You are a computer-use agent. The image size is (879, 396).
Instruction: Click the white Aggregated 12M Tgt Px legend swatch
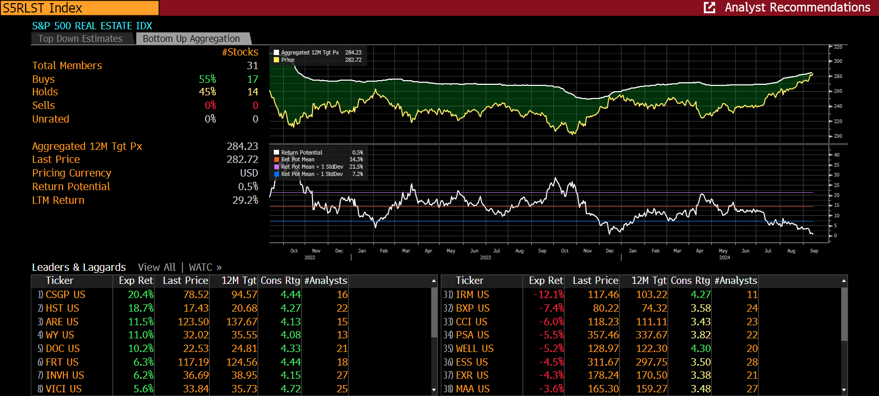point(276,52)
